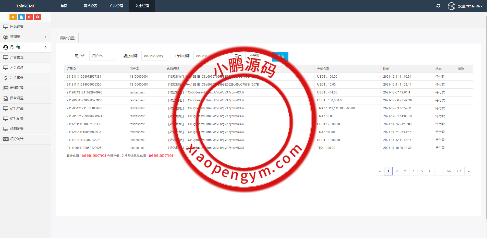Switch to 广告管理 in the top navigation

tap(116, 6)
